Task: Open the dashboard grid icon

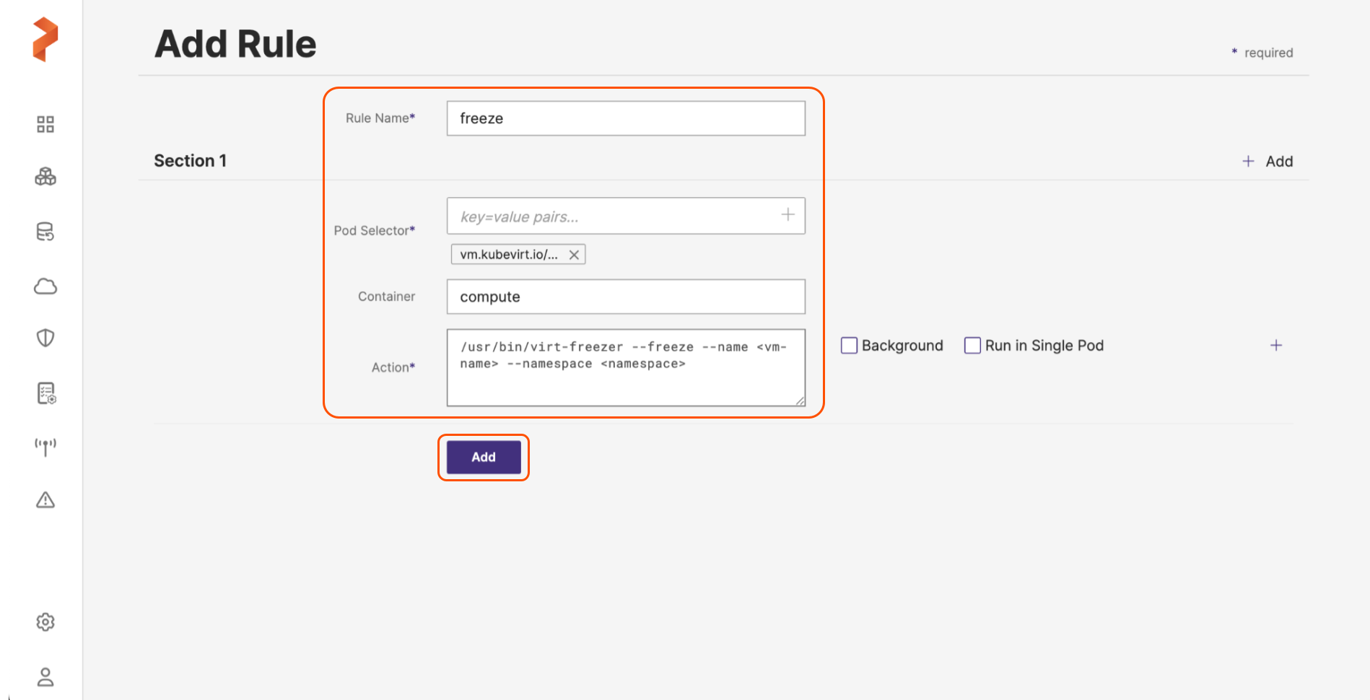Action: [x=45, y=124]
